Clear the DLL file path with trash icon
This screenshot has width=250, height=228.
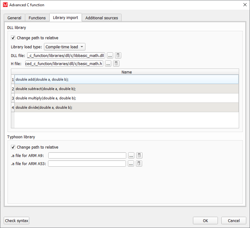coord(118,55)
